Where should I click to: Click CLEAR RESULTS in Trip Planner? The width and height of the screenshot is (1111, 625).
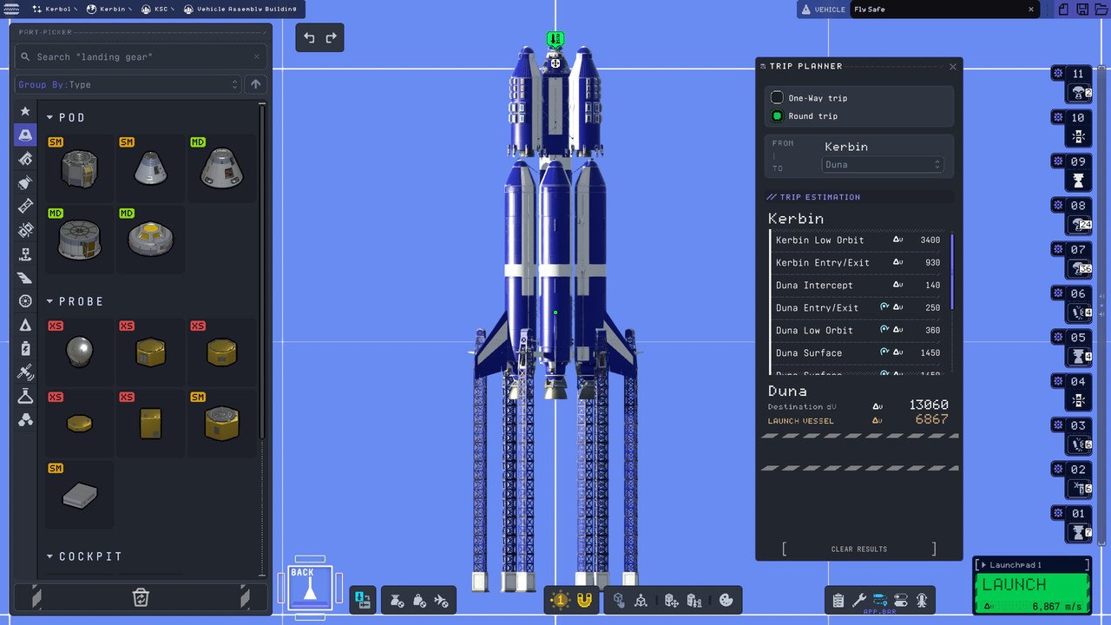coord(858,549)
